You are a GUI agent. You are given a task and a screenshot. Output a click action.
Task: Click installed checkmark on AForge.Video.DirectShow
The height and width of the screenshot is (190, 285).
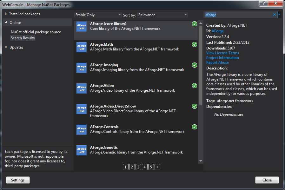click(x=195, y=106)
